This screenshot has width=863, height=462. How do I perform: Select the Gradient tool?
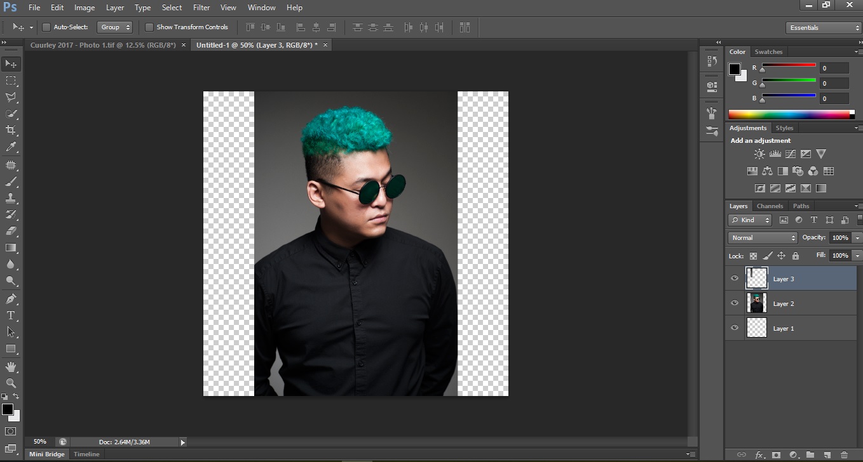pos(11,247)
